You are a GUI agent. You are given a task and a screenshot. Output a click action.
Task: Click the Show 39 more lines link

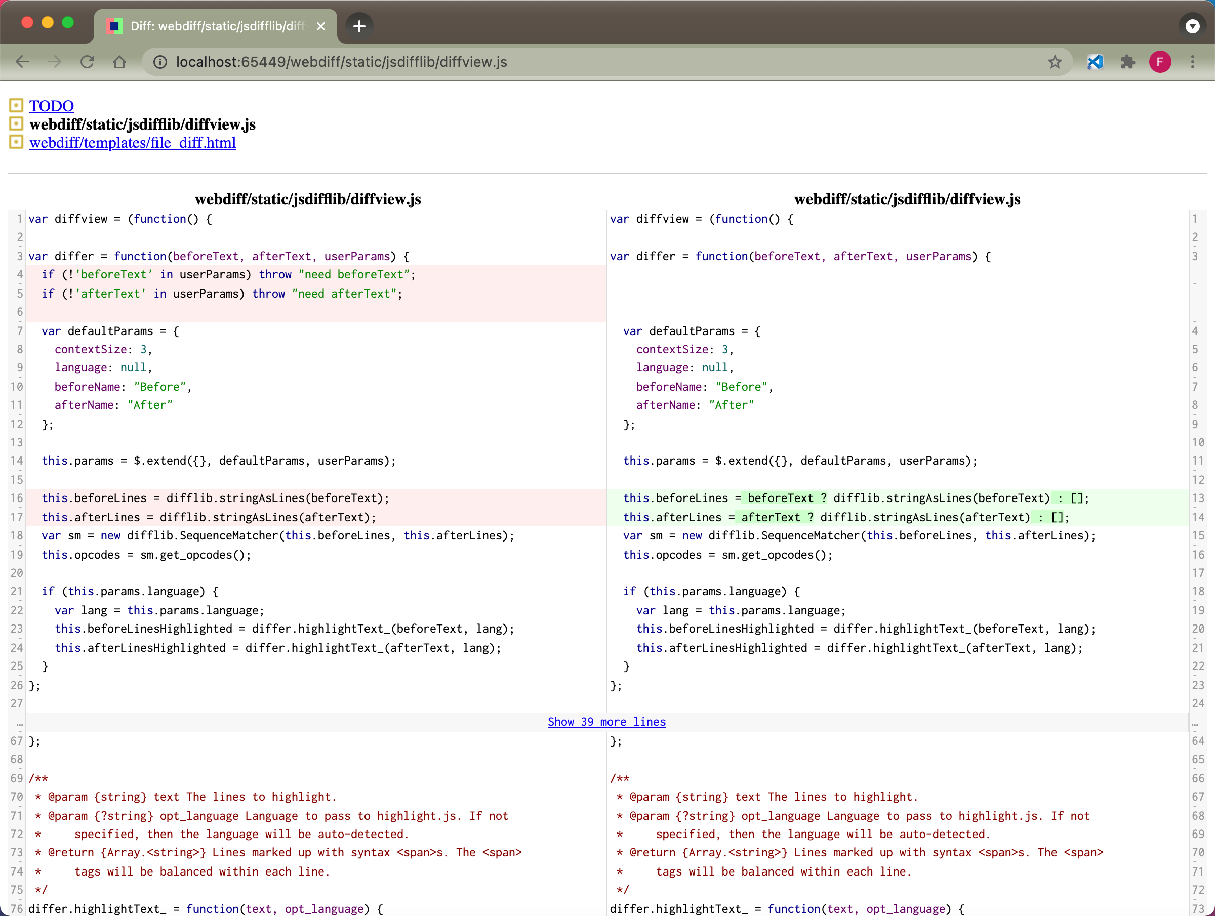tap(606, 722)
